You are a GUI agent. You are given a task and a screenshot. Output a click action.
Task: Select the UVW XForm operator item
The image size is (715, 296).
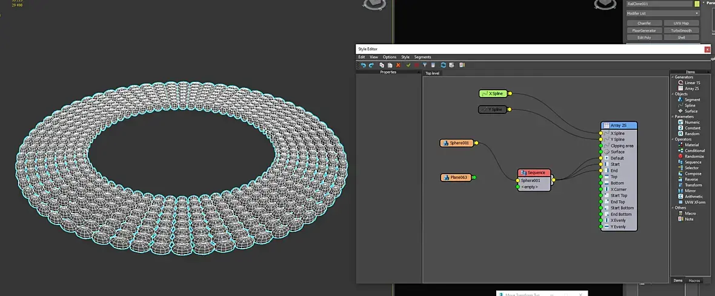[692, 203]
